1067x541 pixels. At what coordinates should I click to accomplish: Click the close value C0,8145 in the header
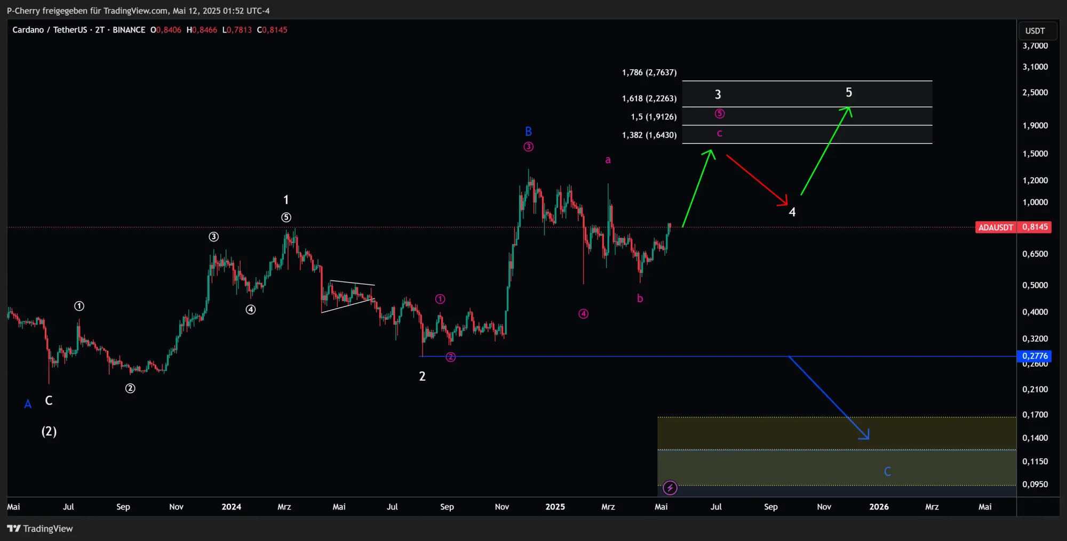(272, 30)
